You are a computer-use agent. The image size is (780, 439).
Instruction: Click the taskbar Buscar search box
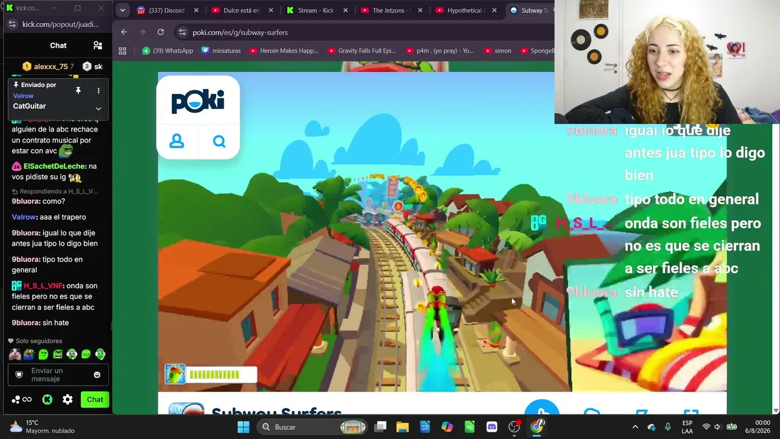tap(311, 427)
